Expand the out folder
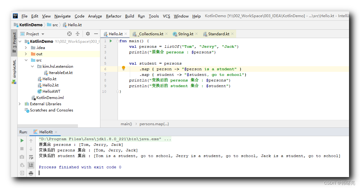The height and width of the screenshot is (188, 360). (26, 54)
